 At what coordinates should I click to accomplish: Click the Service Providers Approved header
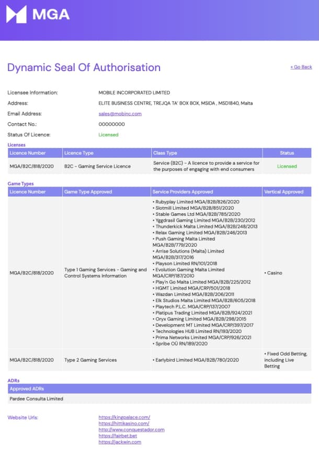(x=207, y=192)
